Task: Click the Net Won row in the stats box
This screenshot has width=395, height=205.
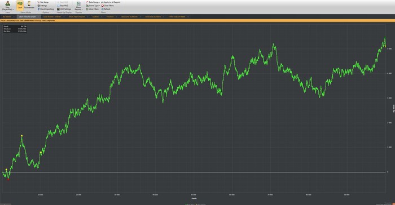Action: pyautogui.click(x=15, y=31)
